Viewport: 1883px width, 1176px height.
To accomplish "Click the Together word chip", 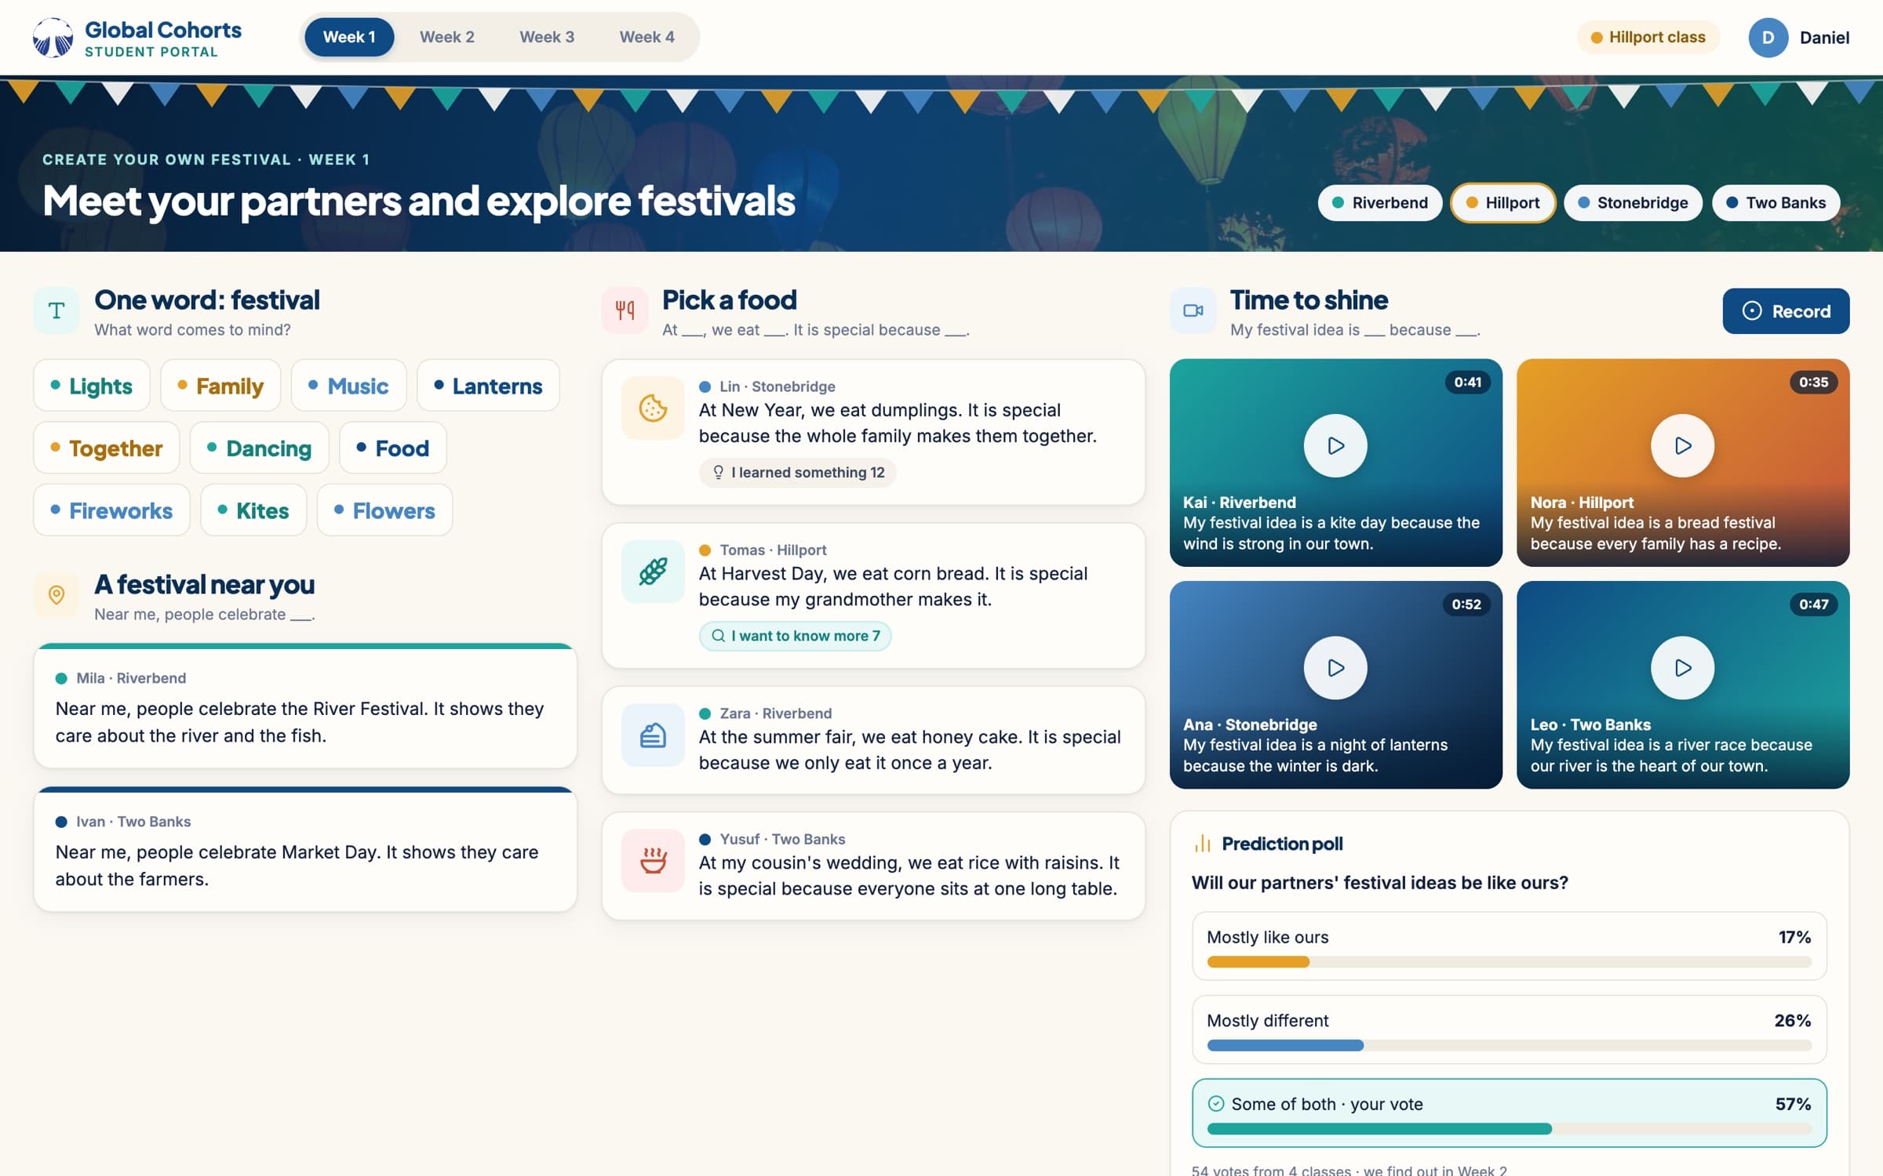I will click(107, 448).
